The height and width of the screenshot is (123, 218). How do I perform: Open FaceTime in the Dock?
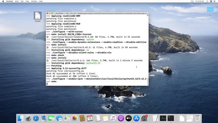point(51,118)
